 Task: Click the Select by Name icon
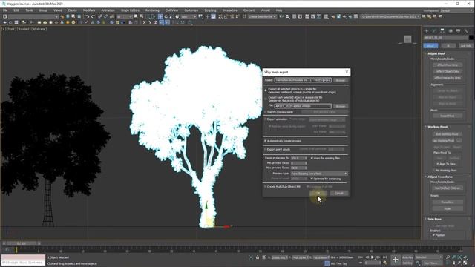pos(142,16)
